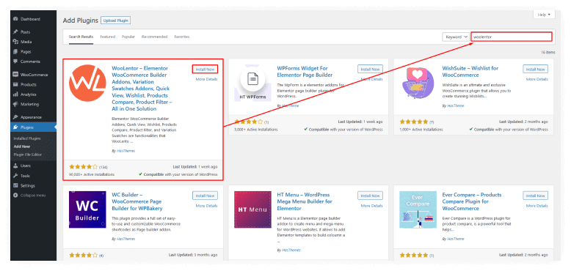Install the WC Builder plugin

click(205, 196)
